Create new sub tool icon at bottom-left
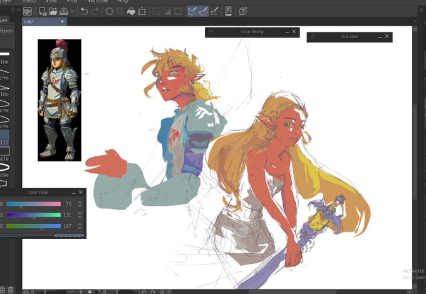The width and height of the screenshot is (426, 294). coord(2,290)
